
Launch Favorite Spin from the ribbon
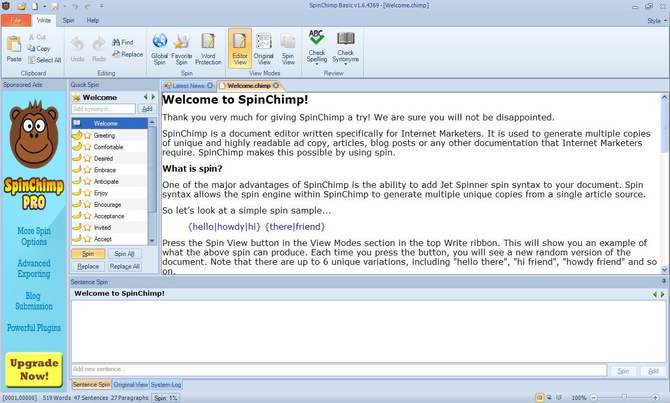[182, 49]
